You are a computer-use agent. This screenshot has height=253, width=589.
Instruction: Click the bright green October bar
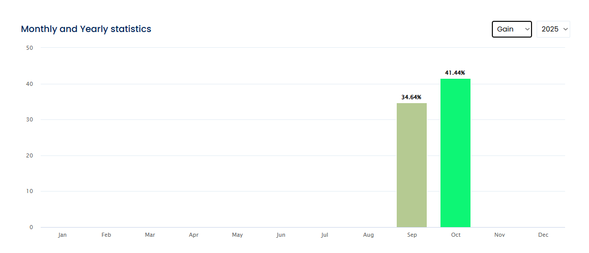pos(455,152)
